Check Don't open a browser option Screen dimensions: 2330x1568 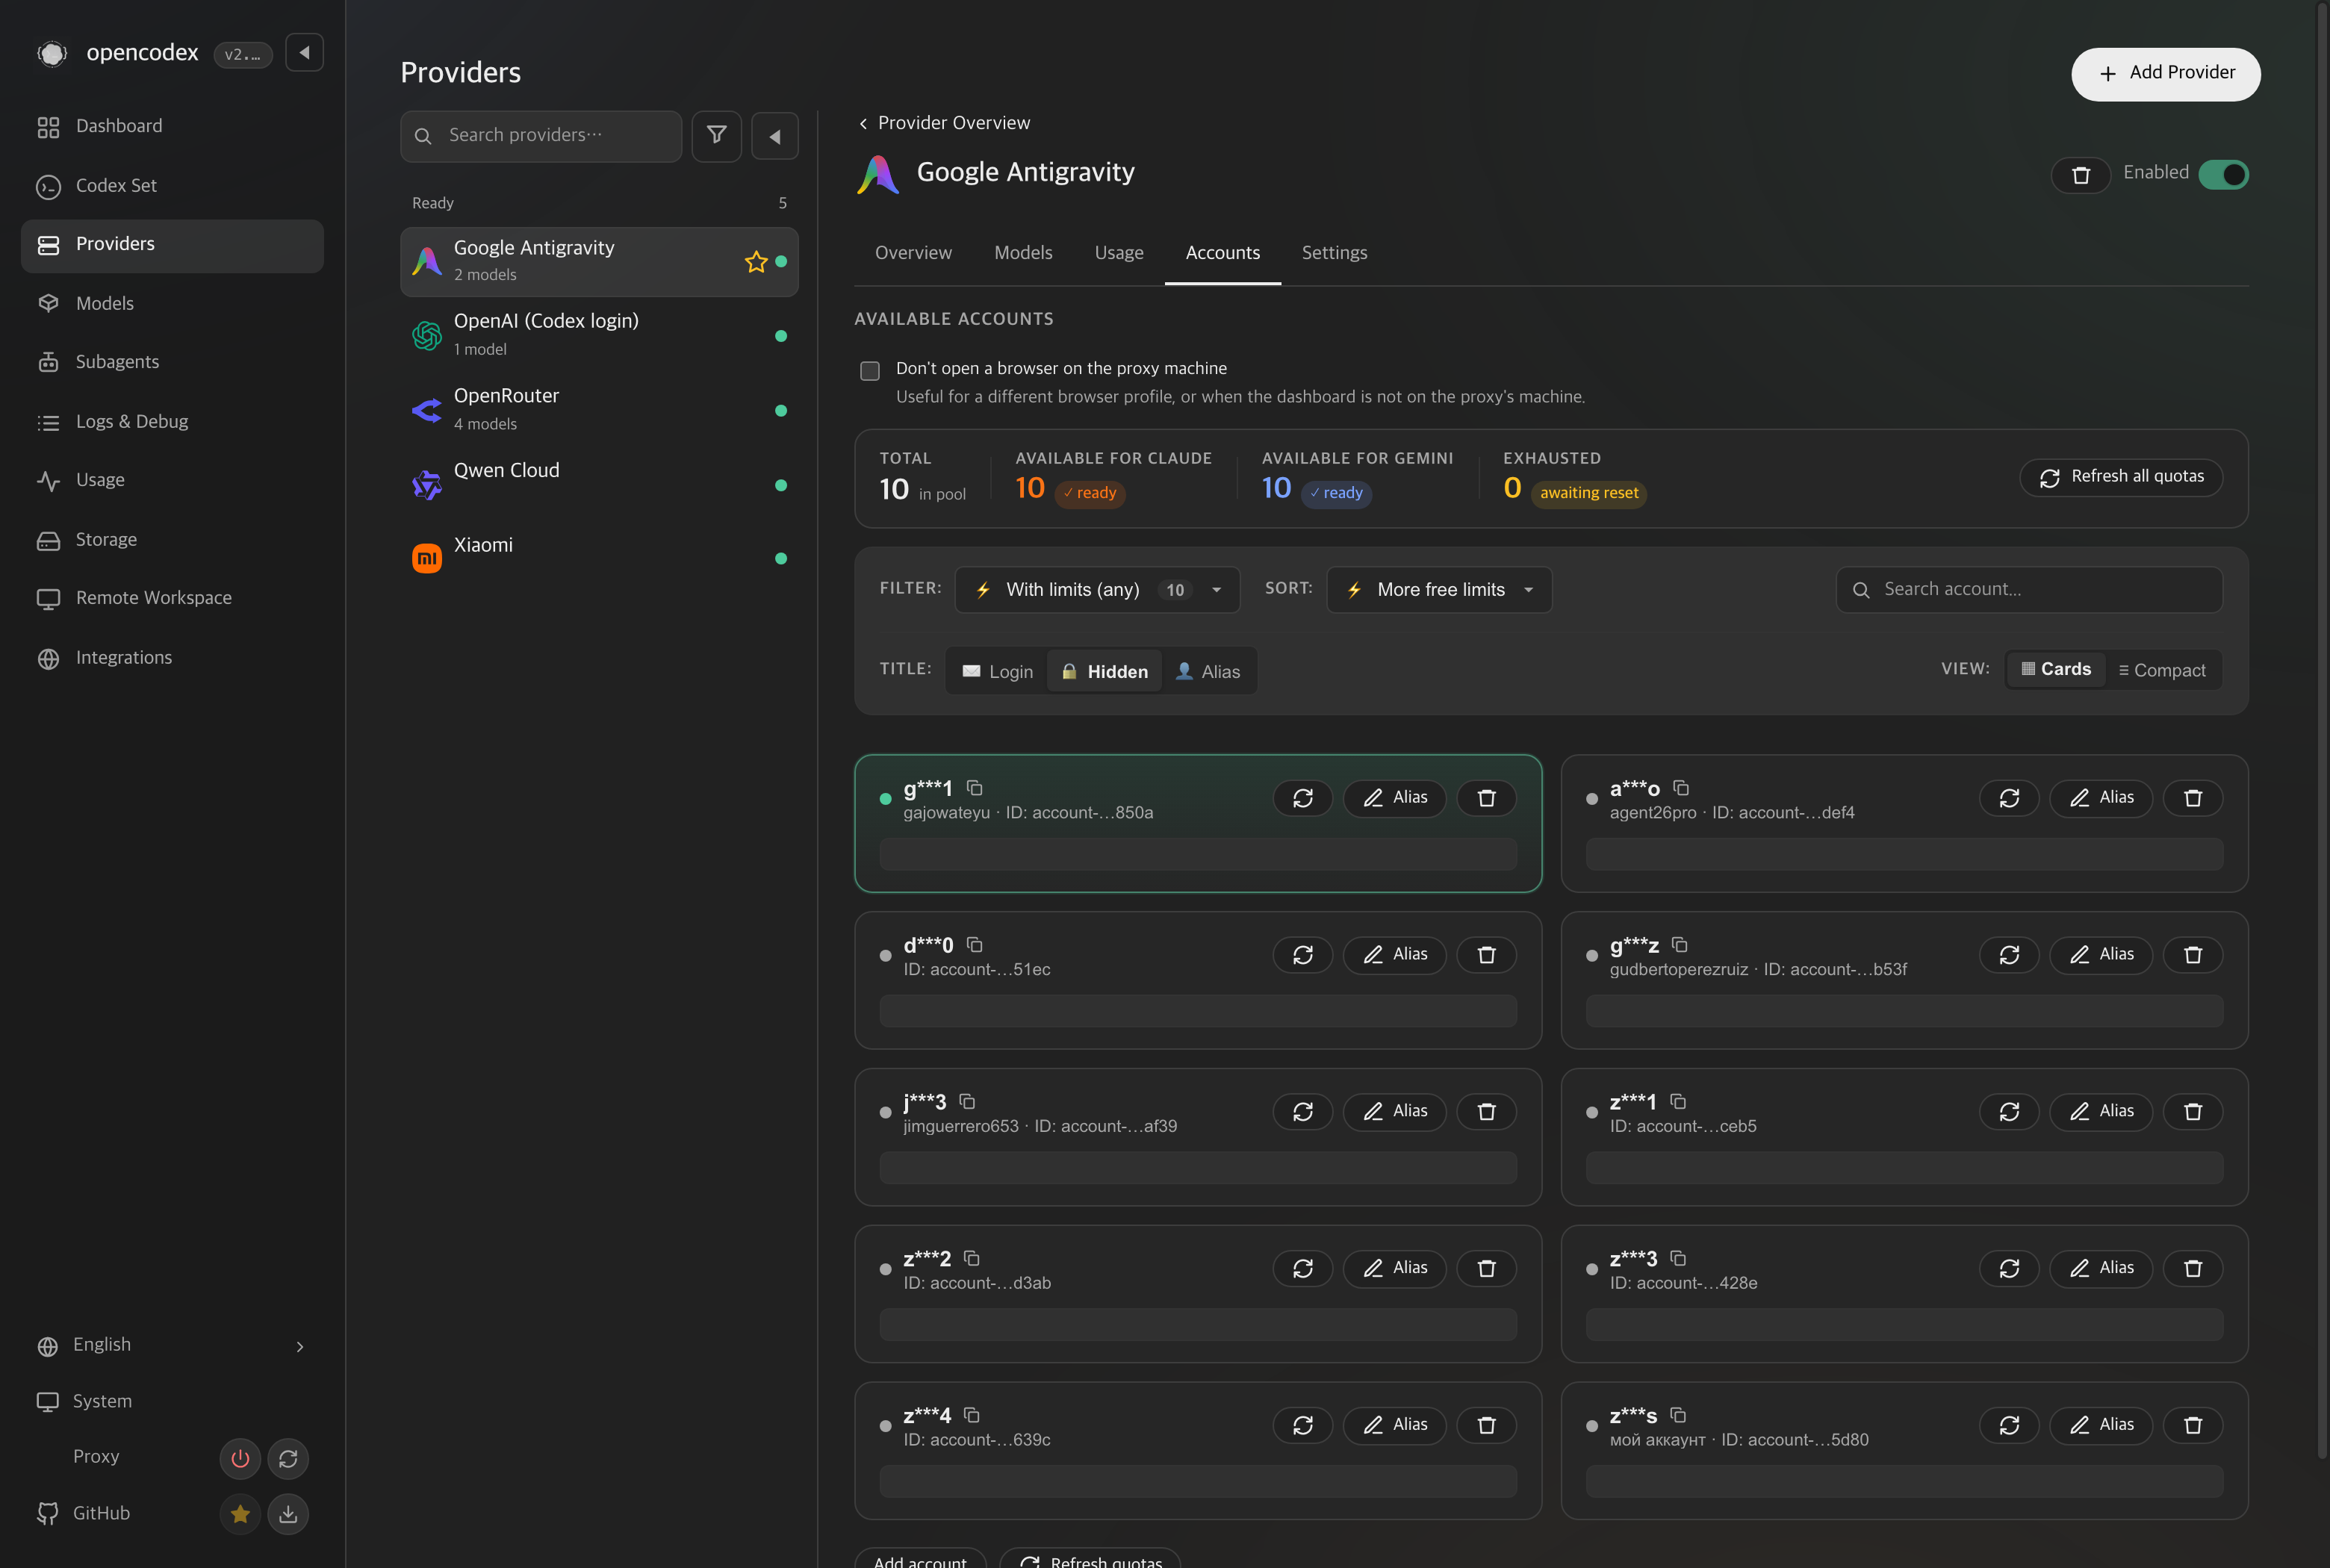(870, 371)
